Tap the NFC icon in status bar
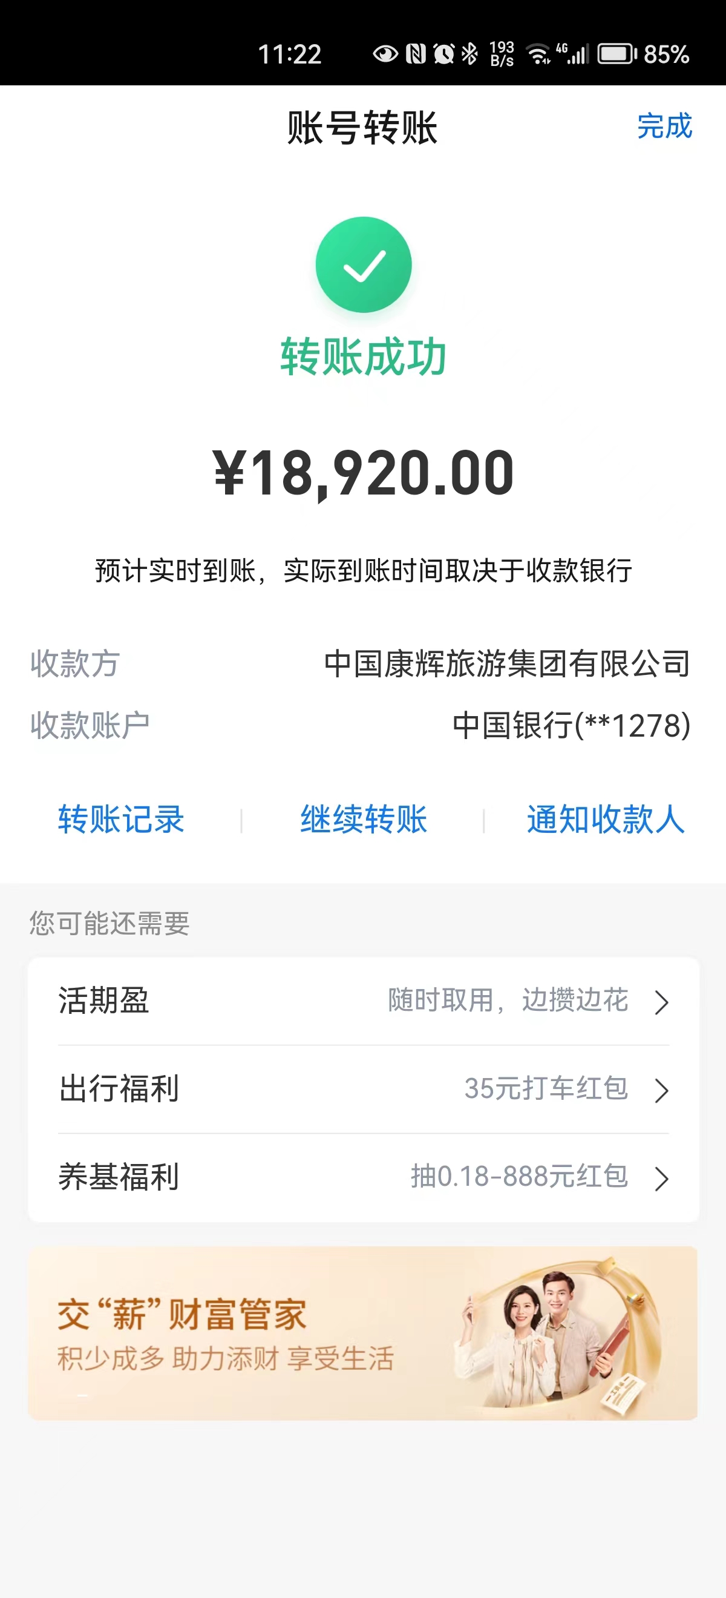The height and width of the screenshot is (1598, 726). pos(416,54)
